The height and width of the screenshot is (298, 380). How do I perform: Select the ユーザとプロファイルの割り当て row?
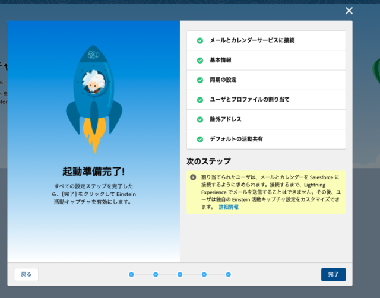[x=266, y=100]
